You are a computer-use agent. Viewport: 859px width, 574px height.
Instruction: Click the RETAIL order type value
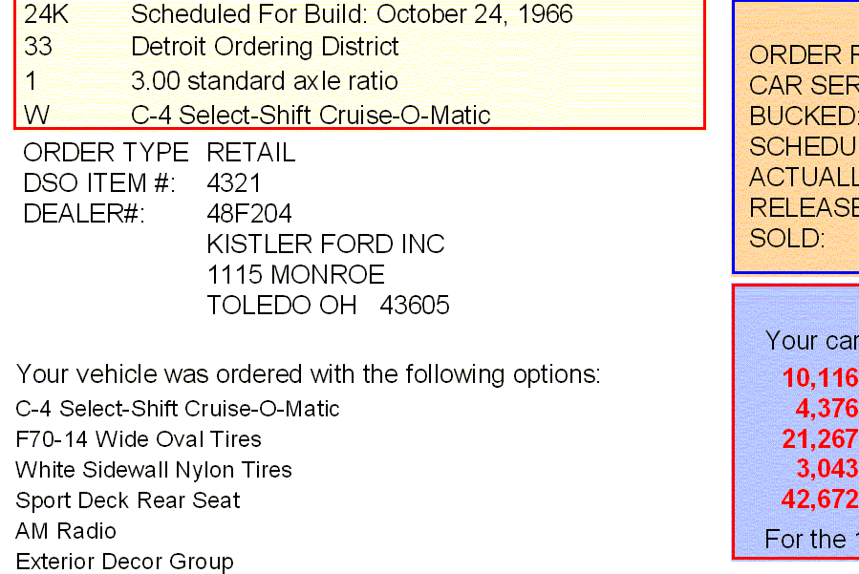pyautogui.click(x=251, y=152)
